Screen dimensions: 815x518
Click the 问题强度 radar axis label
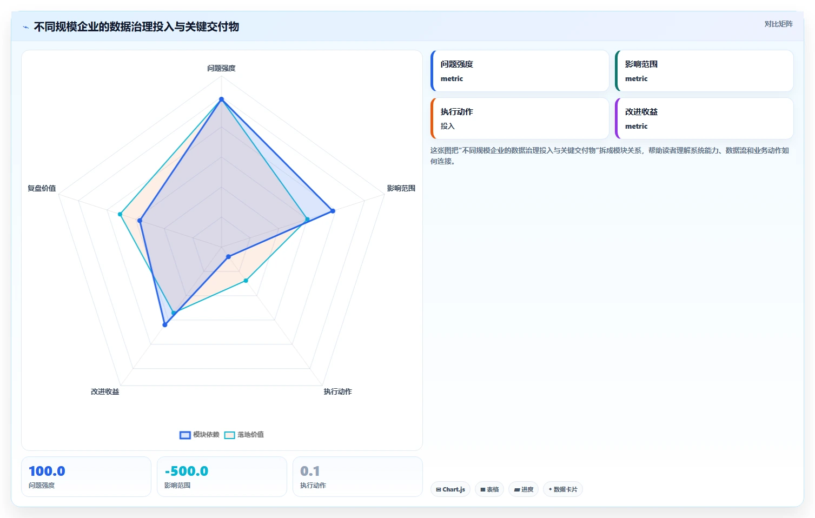pyautogui.click(x=221, y=68)
